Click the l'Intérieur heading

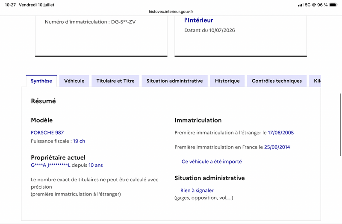[x=198, y=20]
